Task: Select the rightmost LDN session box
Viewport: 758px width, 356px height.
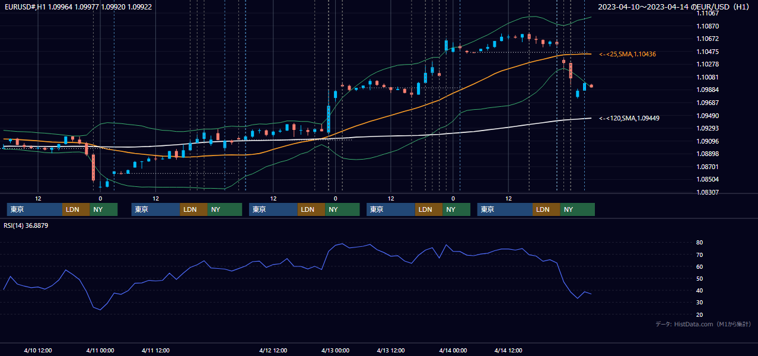Action: pyautogui.click(x=546, y=209)
